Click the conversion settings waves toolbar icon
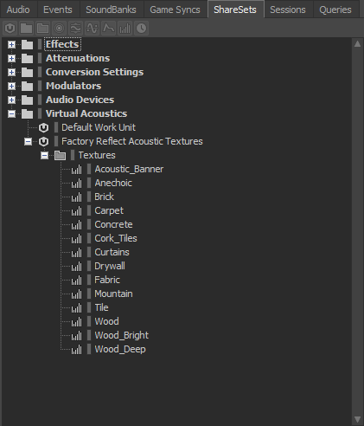 pos(75,29)
